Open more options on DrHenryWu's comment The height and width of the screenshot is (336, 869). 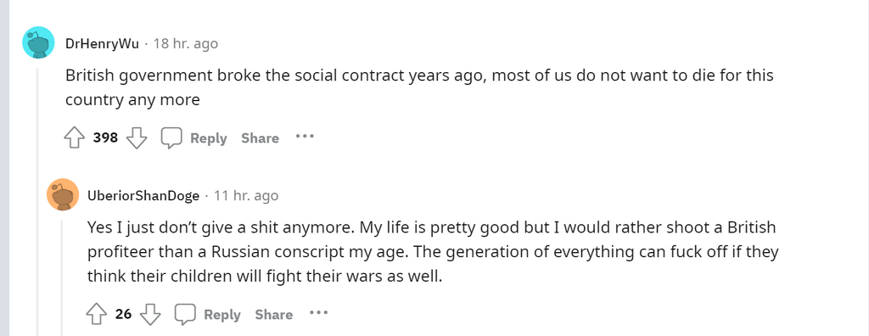pyautogui.click(x=305, y=136)
